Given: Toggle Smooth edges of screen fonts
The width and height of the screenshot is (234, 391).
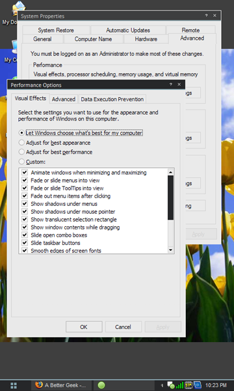Looking at the screenshot, I should [x=25, y=250].
